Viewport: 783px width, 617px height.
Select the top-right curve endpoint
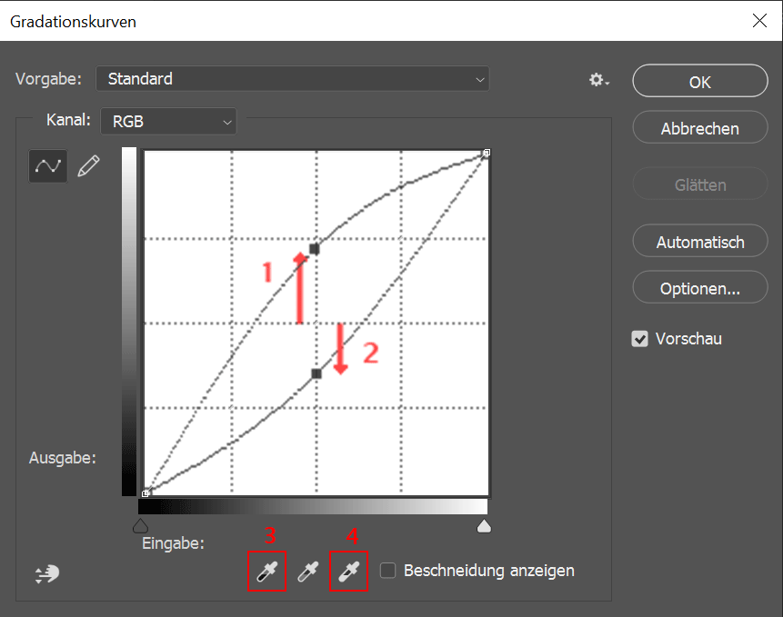[x=487, y=152]
